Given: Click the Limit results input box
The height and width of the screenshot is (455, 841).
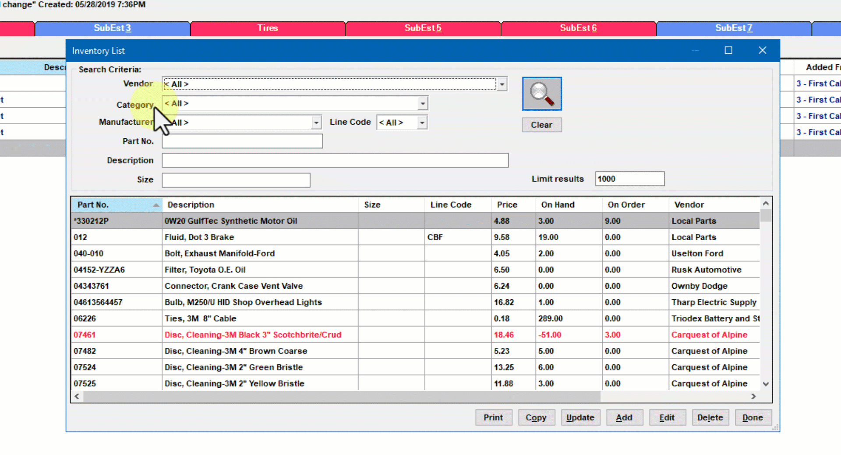Looking at the screenshot, I should click(x=629, y=179).
